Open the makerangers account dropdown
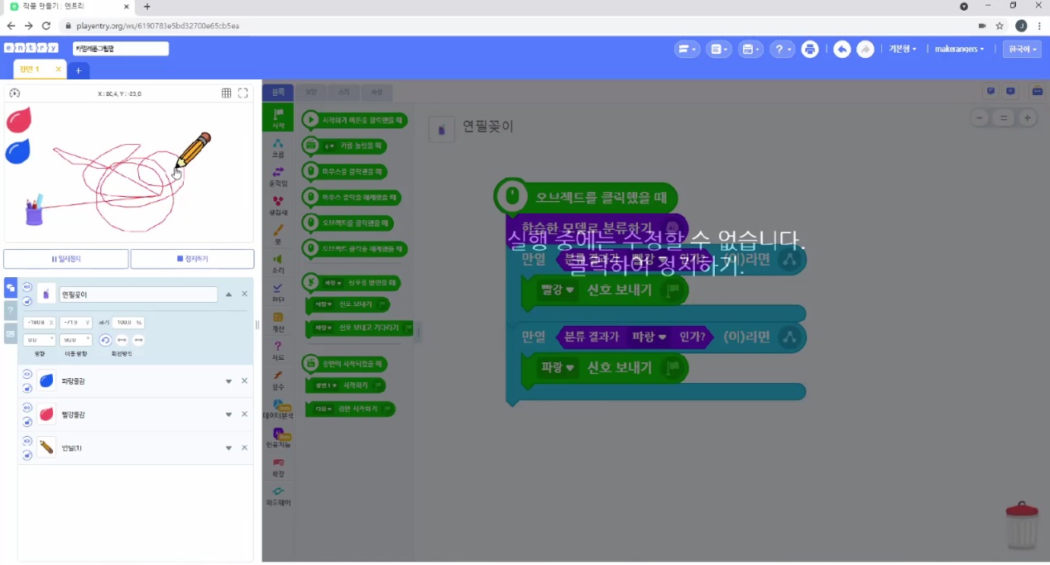Image resolution: width=1050 pixels, height=565 pixels. tap(959, 50)
